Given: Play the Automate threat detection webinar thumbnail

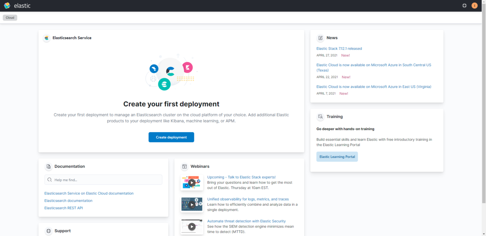Looking at the screenshot, I should [192, 227].
